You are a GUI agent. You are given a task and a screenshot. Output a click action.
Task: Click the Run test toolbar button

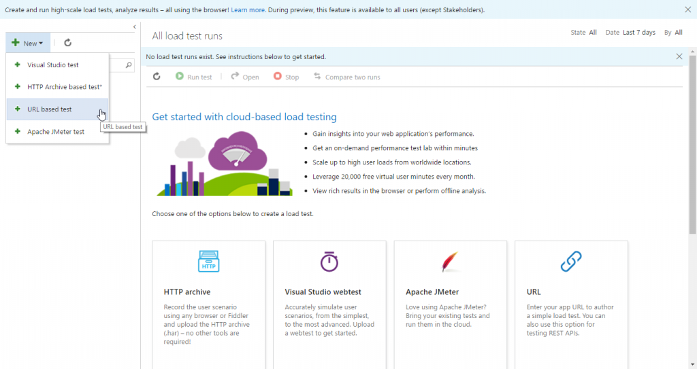[193, 77]
